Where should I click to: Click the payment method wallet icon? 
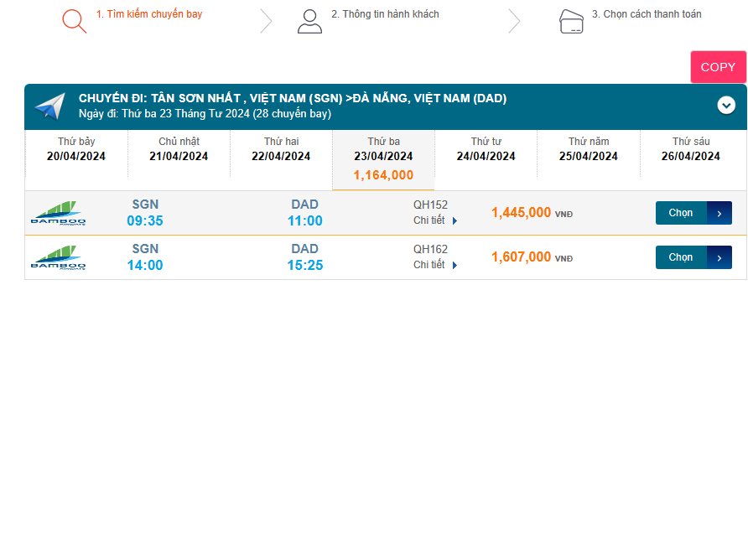coord(571,22)
